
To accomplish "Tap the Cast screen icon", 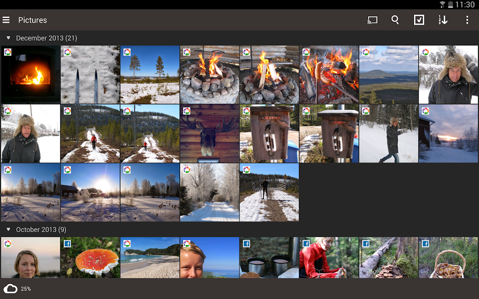I will click(372, 20).
